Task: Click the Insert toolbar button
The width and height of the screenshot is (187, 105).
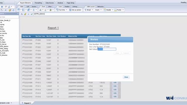Action: 97,10
